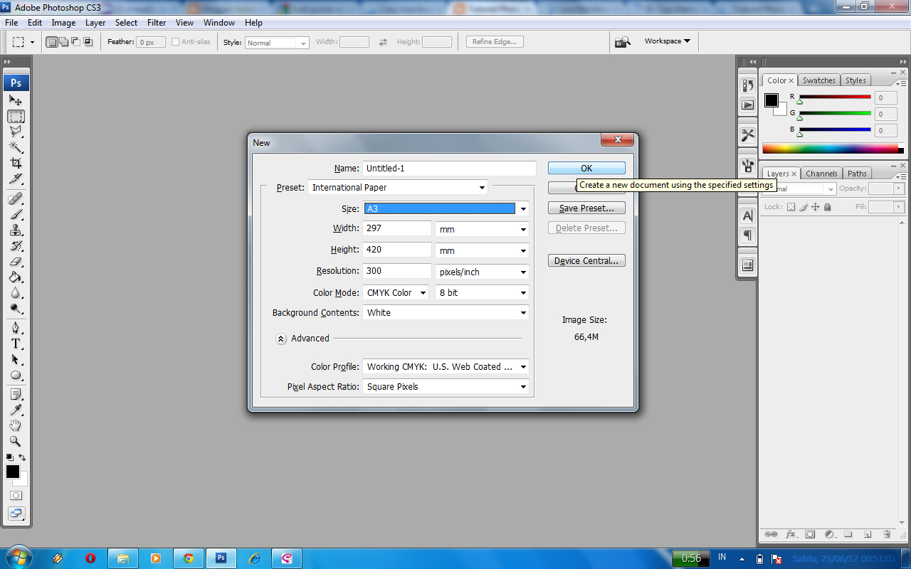Screen dimensions: 911x569
Task: Select the Notes tool
Action: pos(16,394)
